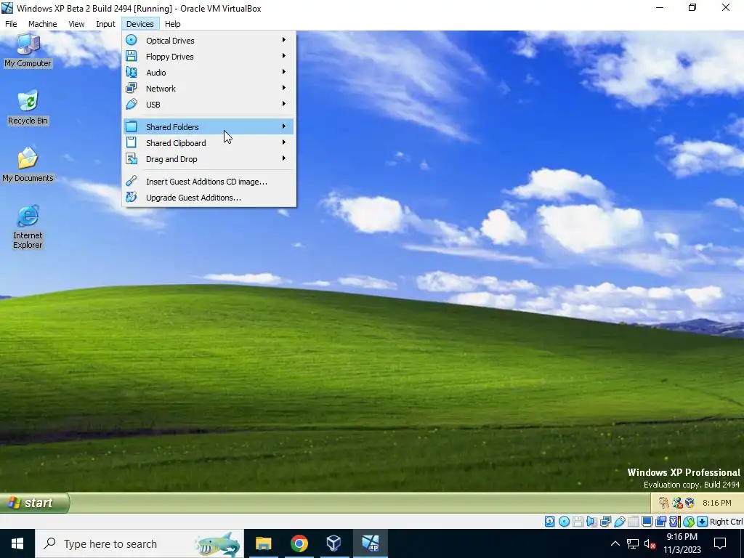Screen dimensions: 744x558
Task: Click the keys activation icon in XP tray
Action: [x=663, y=503]
